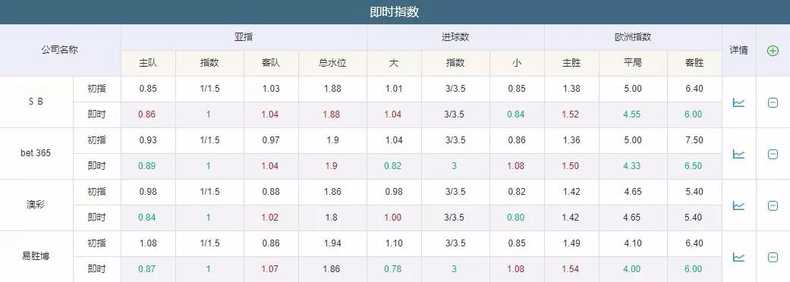Click S B's 即时 主胜 value 1.52

[571, 114]
